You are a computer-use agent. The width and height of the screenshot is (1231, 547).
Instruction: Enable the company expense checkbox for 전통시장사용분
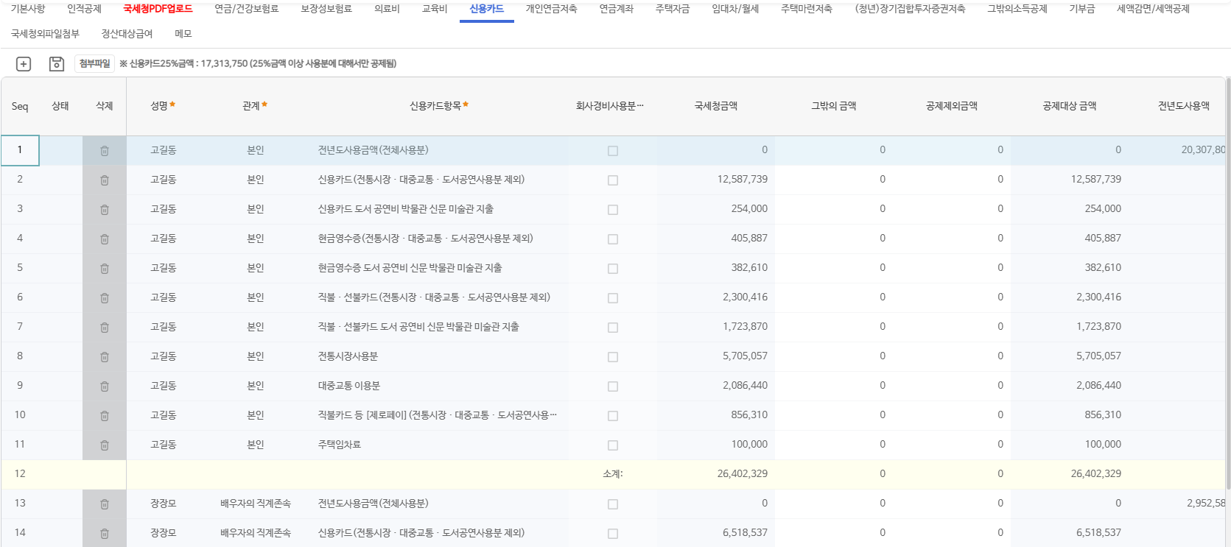click(x=613, y=357)
